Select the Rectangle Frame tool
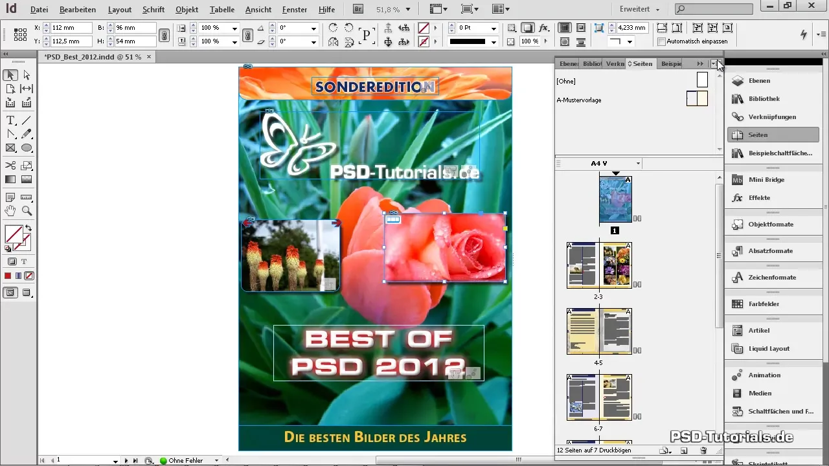Screen dimensions: 829x466 click(10, 148)
